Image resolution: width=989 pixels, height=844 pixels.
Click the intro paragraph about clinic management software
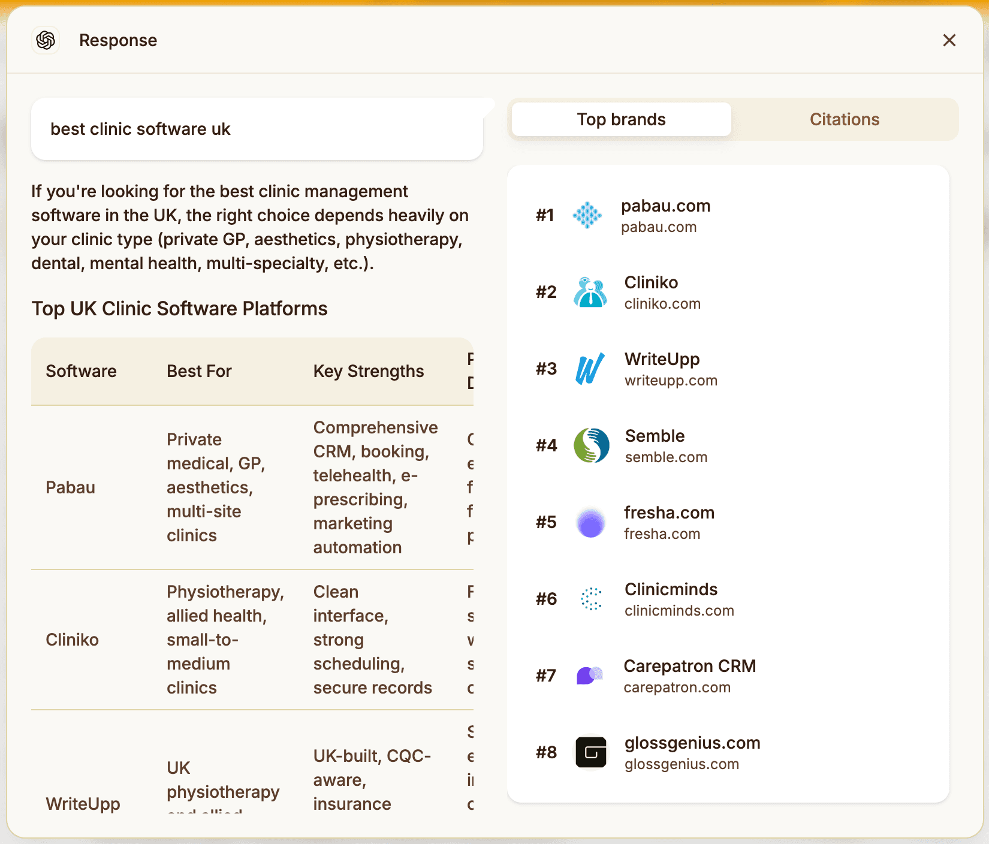coord(250,227)
